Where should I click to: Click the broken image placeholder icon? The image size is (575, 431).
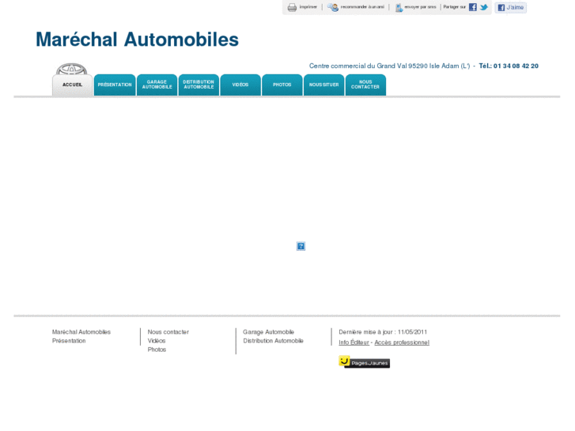pos(301,246)
